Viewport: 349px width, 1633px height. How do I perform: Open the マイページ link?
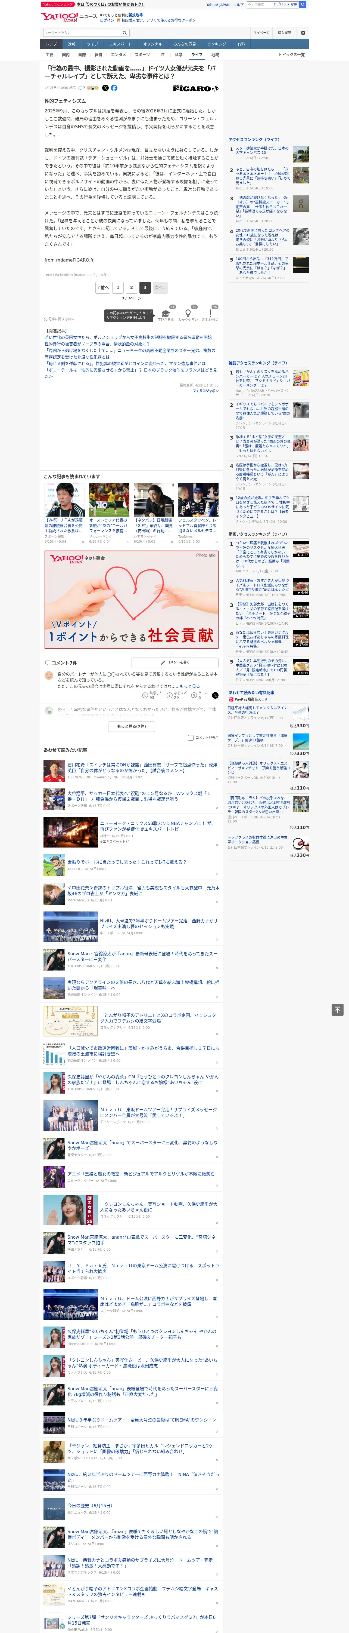coord(261,33)
